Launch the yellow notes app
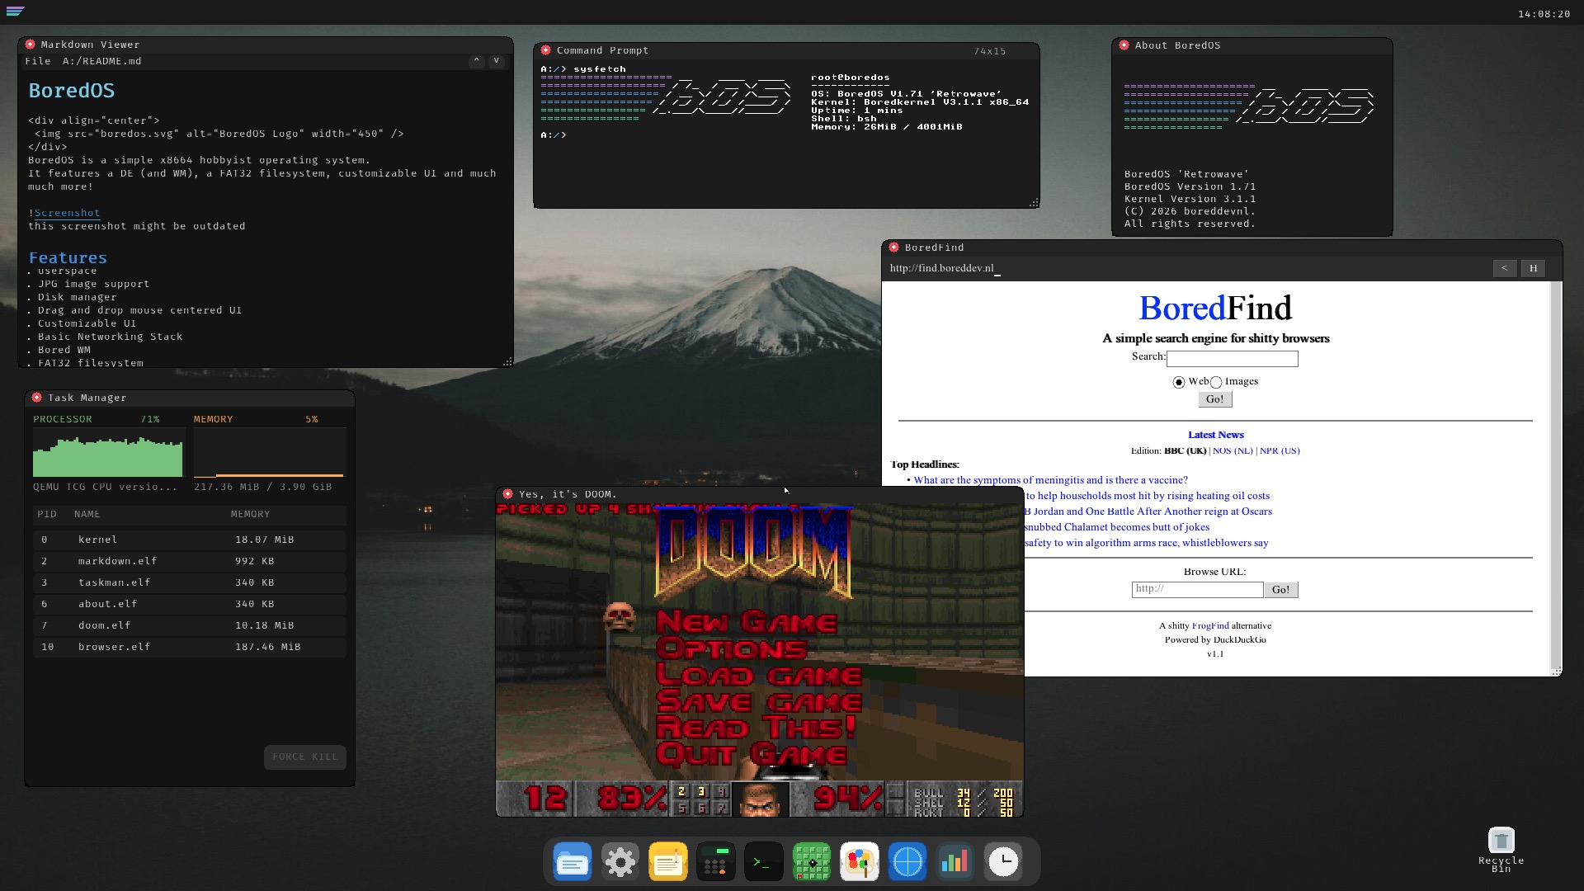1584x891 pixels. (x=667, y=860)
